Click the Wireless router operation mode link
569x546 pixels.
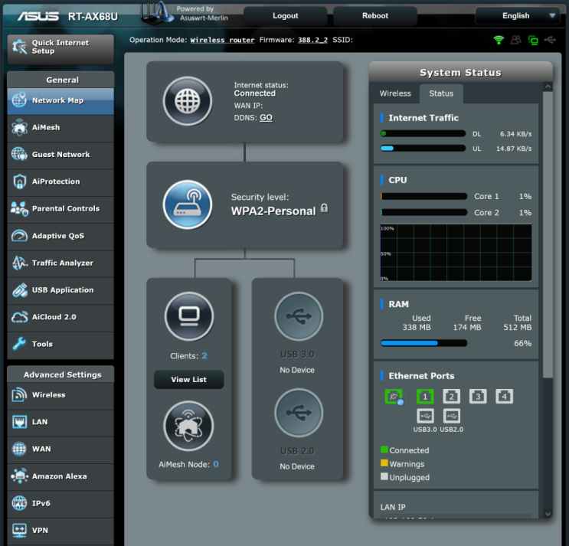click(222, 40)
